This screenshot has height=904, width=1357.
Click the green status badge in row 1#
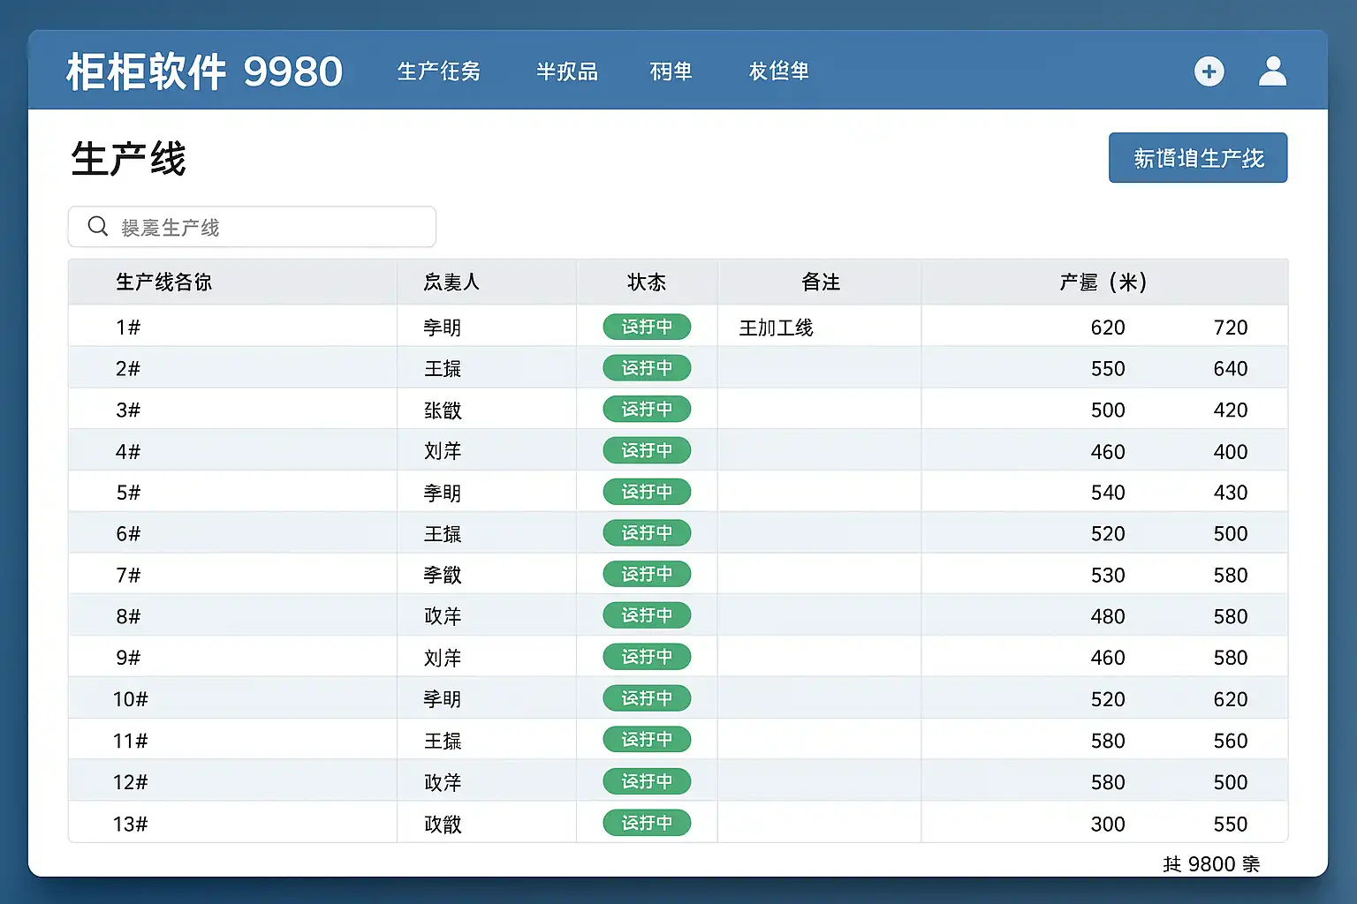[647, 327]
